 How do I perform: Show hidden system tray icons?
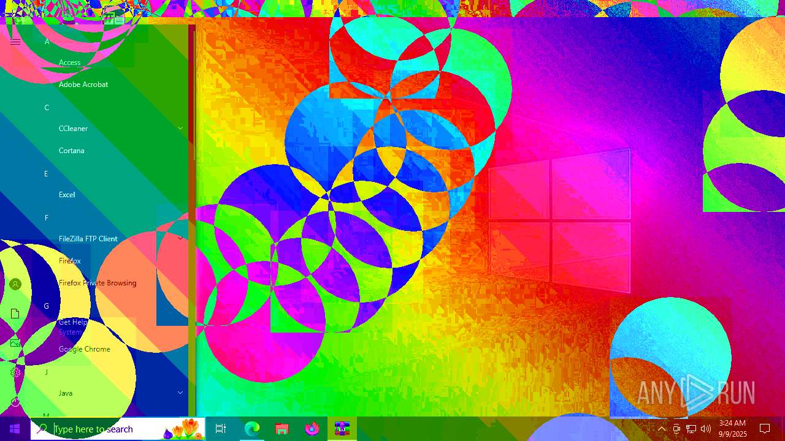pos(662,429)
